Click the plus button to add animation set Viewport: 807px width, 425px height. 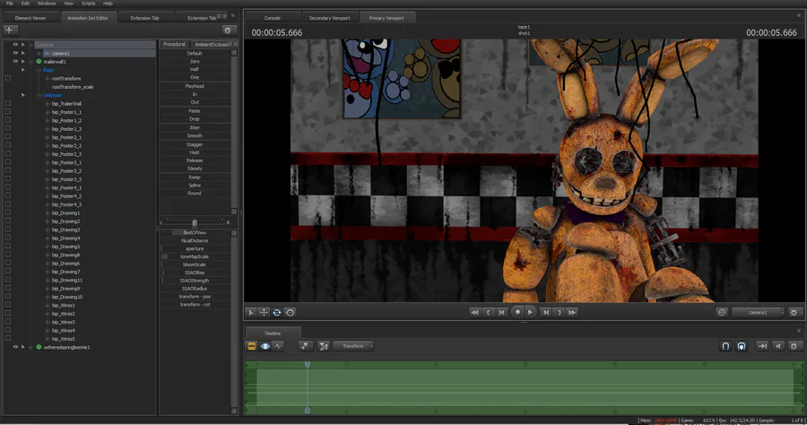coord(9,30)
